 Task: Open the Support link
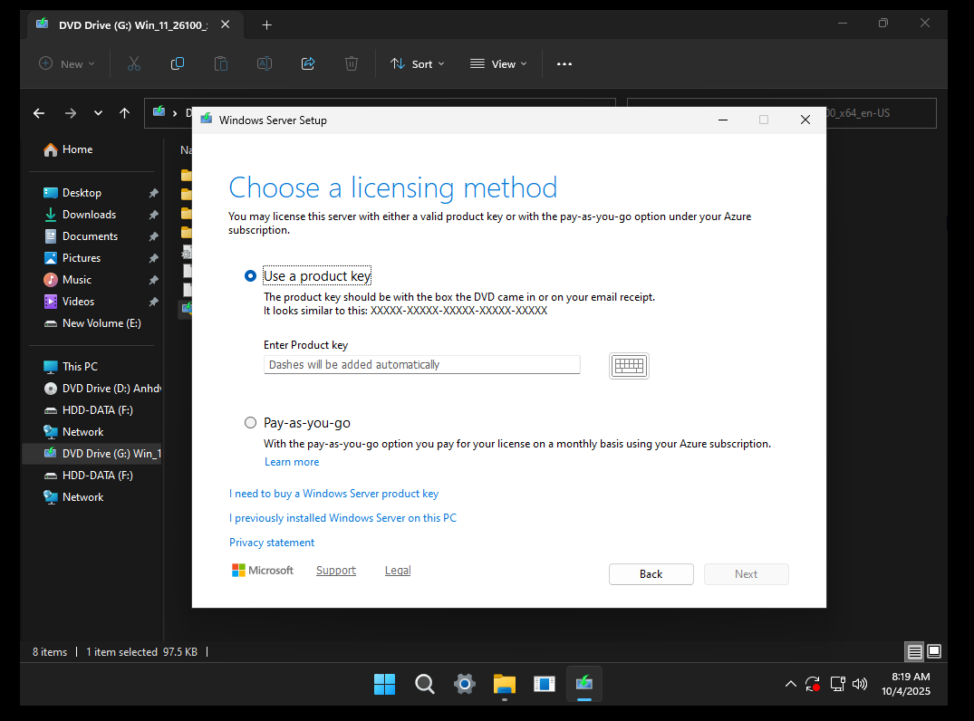tap(336, 571)
